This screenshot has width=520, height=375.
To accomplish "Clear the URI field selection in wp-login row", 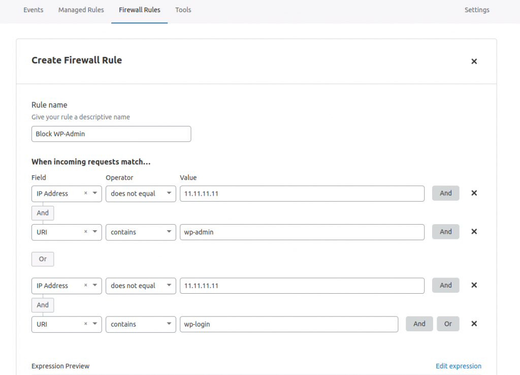I will click(x=85, y=324).
